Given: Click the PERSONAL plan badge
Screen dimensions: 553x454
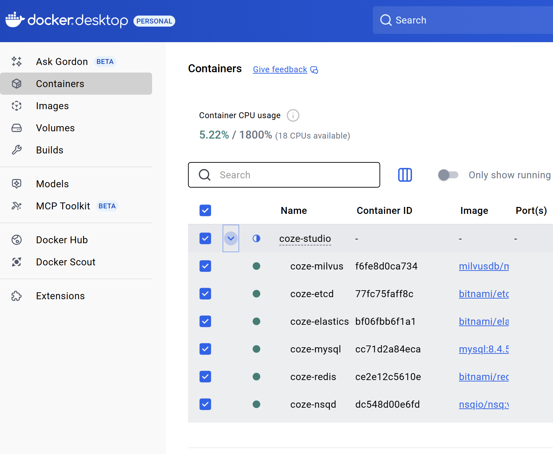Looking at the screenshot, I should [x=154, y=21].
